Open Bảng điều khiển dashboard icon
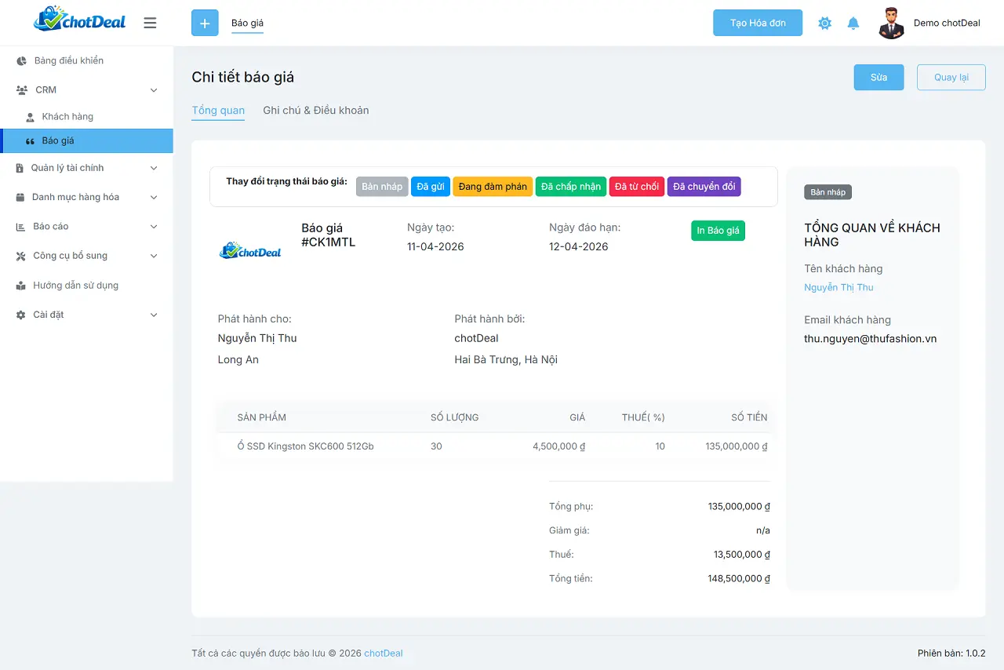The image size is (1004, 670). (x=22, y=61)
